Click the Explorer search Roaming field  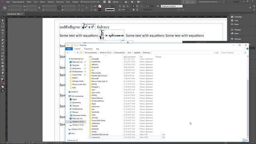point(234,53)
